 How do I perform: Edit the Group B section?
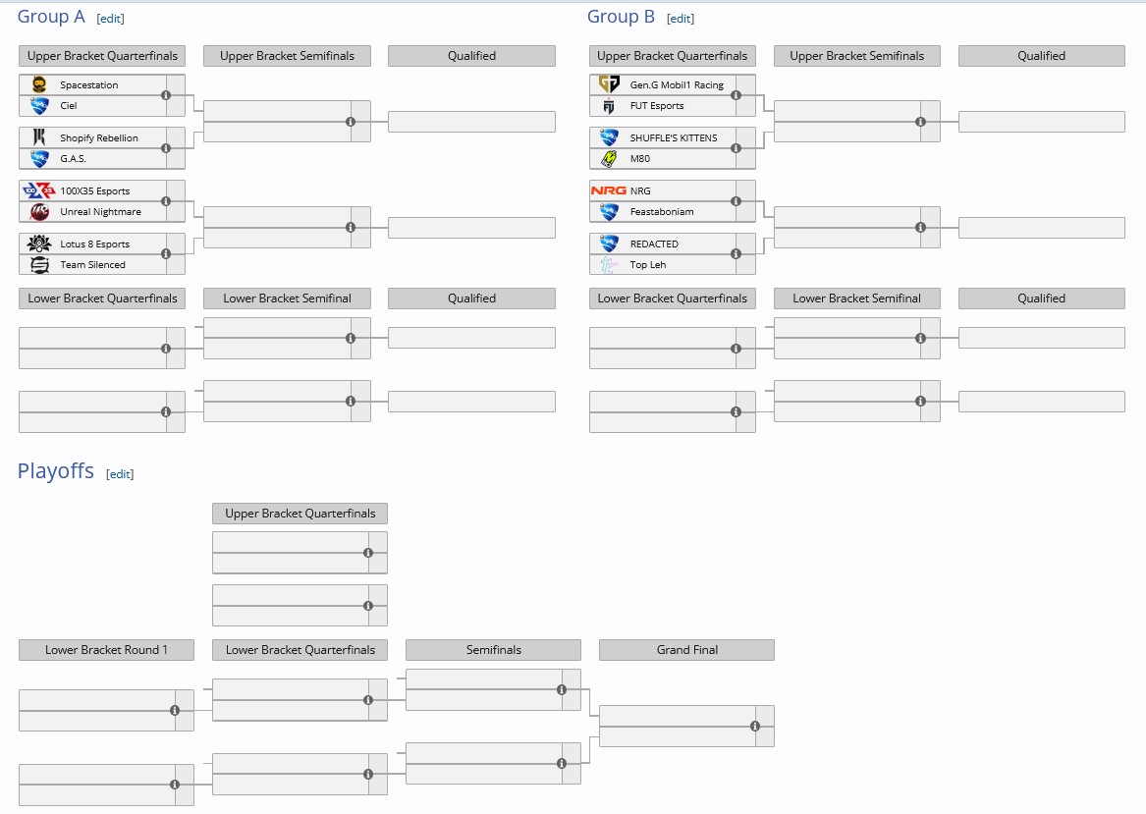(x=681, y=19)
